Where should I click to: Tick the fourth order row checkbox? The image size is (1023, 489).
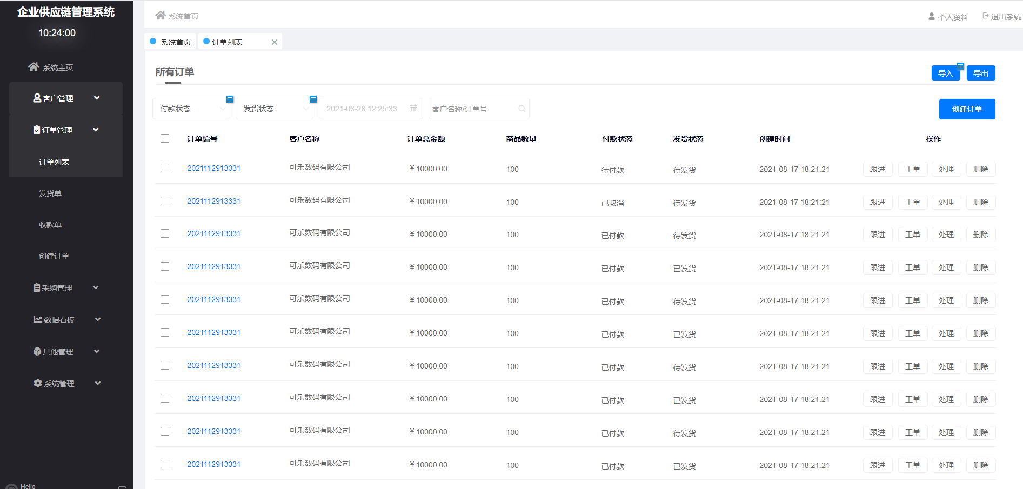(x=165, y=266)
